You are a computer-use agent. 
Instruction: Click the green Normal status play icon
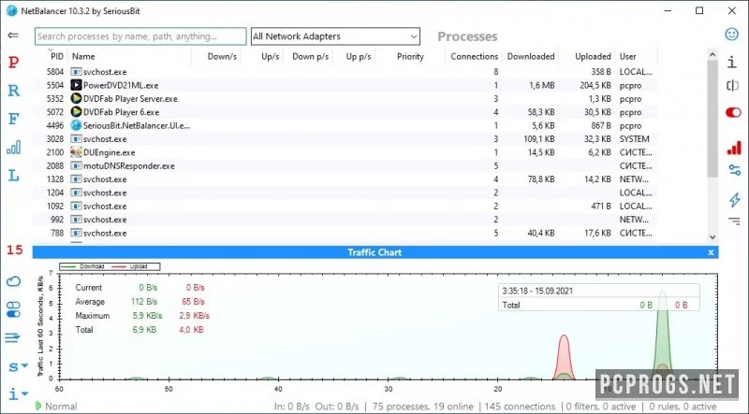(38, 406)
